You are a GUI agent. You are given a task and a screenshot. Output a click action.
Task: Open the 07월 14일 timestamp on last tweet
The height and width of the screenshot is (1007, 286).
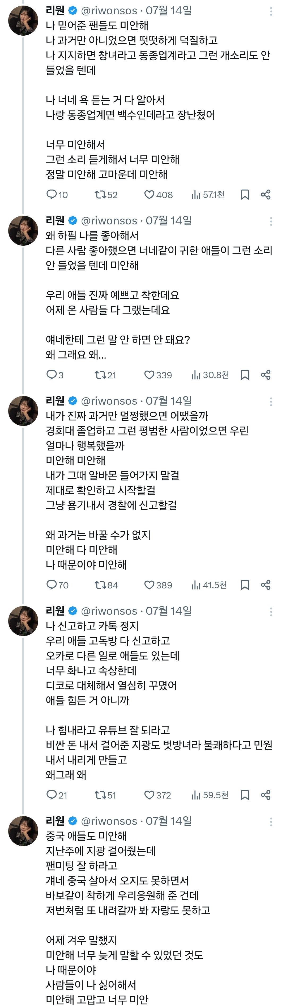click(169, 821)
